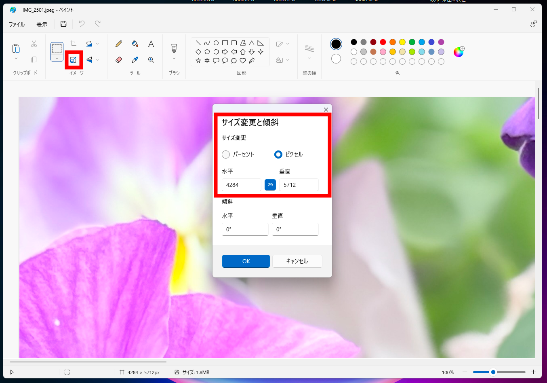Viewport: 547px width, 383px height.
Task: Open the 表示 menu
Action: pyautogui.click(x=42, y=25)
